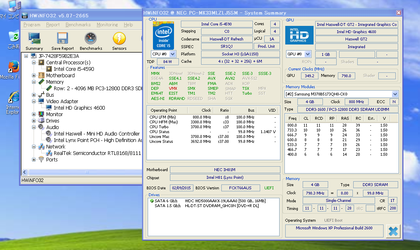Image resolution: width=420 pixels, height=250 pixels.
Task: Expand the Motherboard node
Action: pos(34,76)
